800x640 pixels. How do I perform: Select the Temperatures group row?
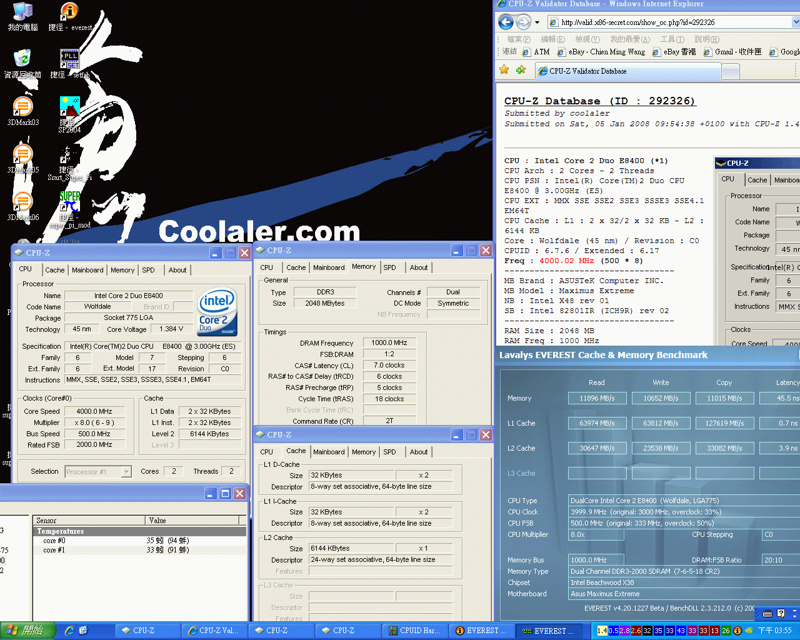click(x=140, y=531)
